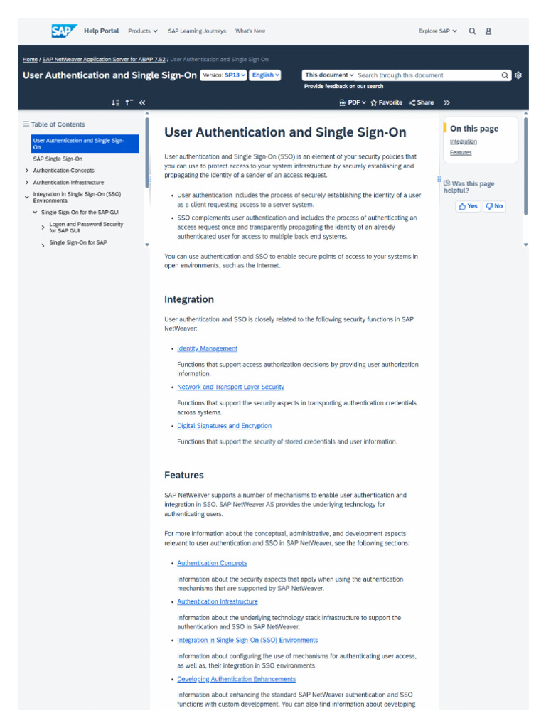Click the double chevron next to Share

coord(446,102)
